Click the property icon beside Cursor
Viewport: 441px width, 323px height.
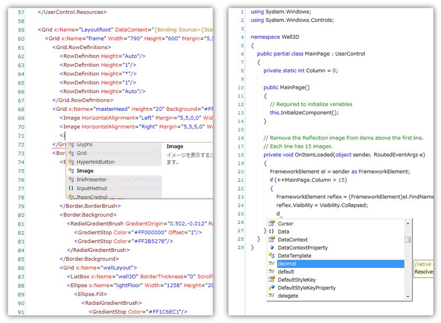tap(271, 223)
